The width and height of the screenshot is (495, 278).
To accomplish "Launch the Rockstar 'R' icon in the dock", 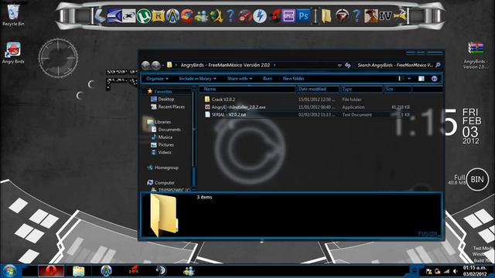I will point(158,15).
